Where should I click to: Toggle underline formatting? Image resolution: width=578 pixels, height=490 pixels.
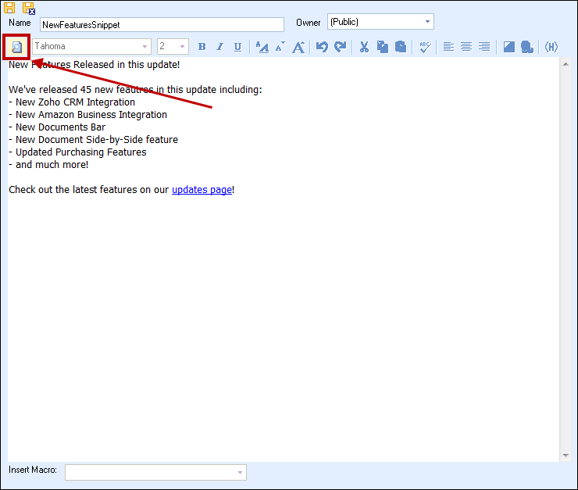coord(237,47)
